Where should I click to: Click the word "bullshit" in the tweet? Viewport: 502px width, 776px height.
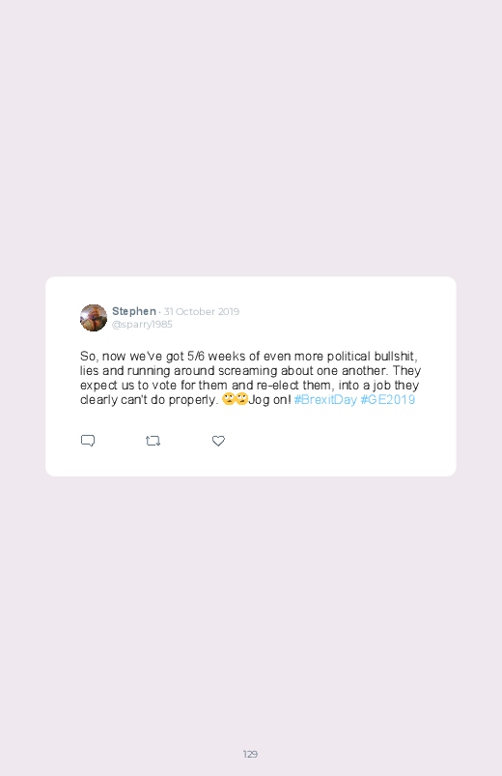click(x=394, y=357)
